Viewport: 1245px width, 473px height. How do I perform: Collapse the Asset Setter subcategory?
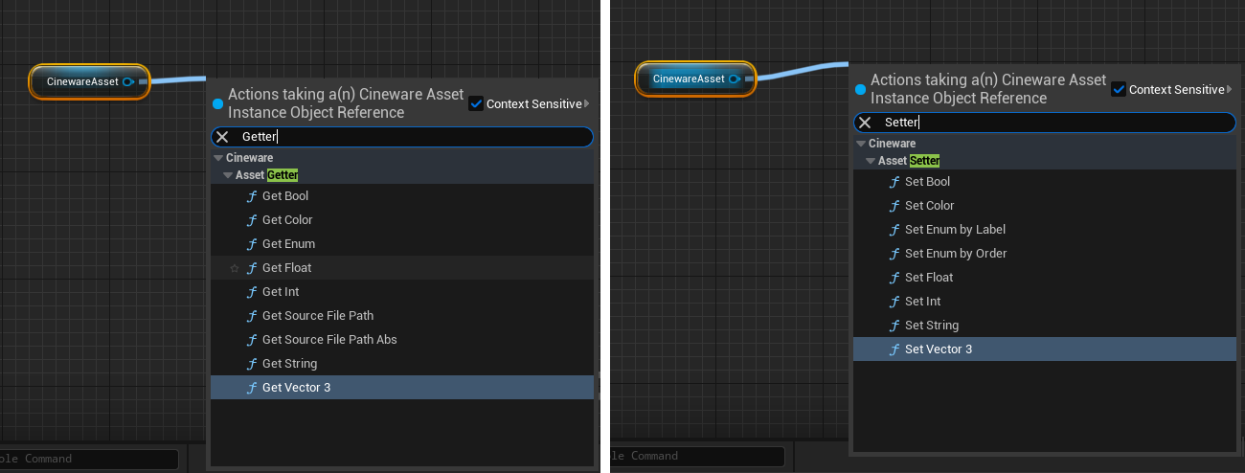pyautogui.click(x=871, y=161)
